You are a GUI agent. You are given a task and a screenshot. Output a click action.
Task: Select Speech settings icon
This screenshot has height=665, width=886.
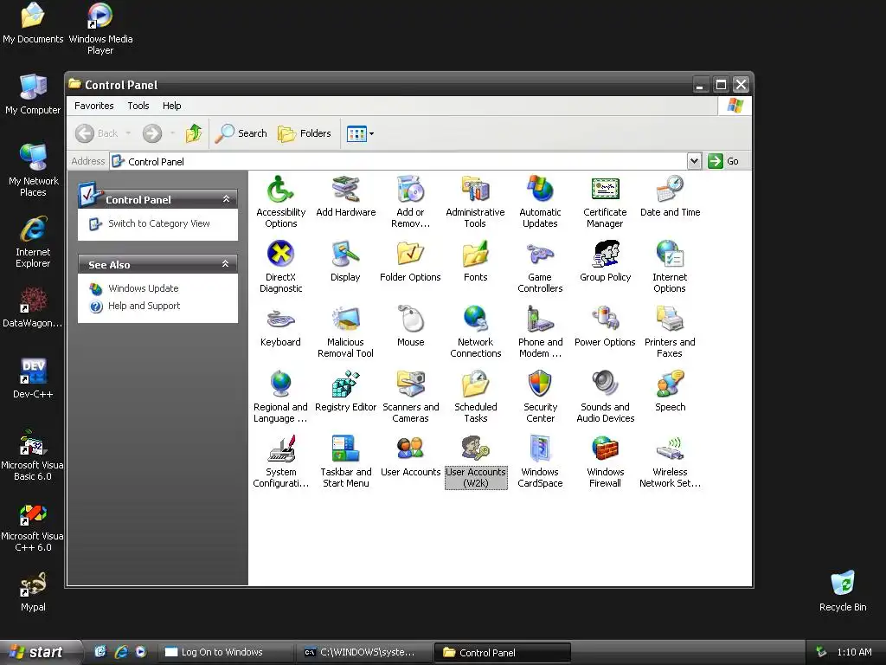pos(671,391)
